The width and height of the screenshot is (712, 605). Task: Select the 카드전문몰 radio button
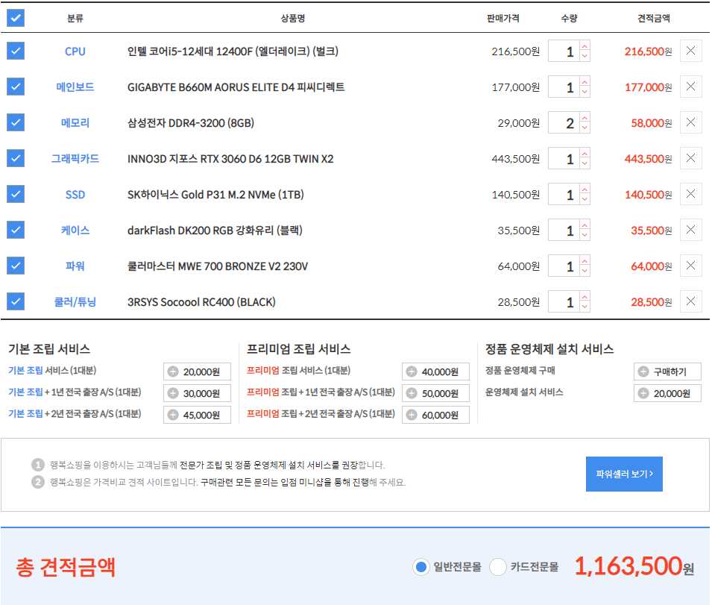coord(498,567)
